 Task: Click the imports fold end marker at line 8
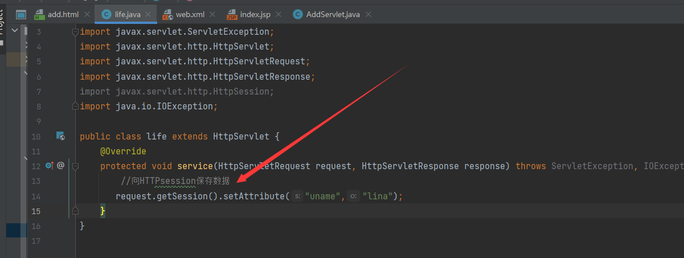pos(75,106)
